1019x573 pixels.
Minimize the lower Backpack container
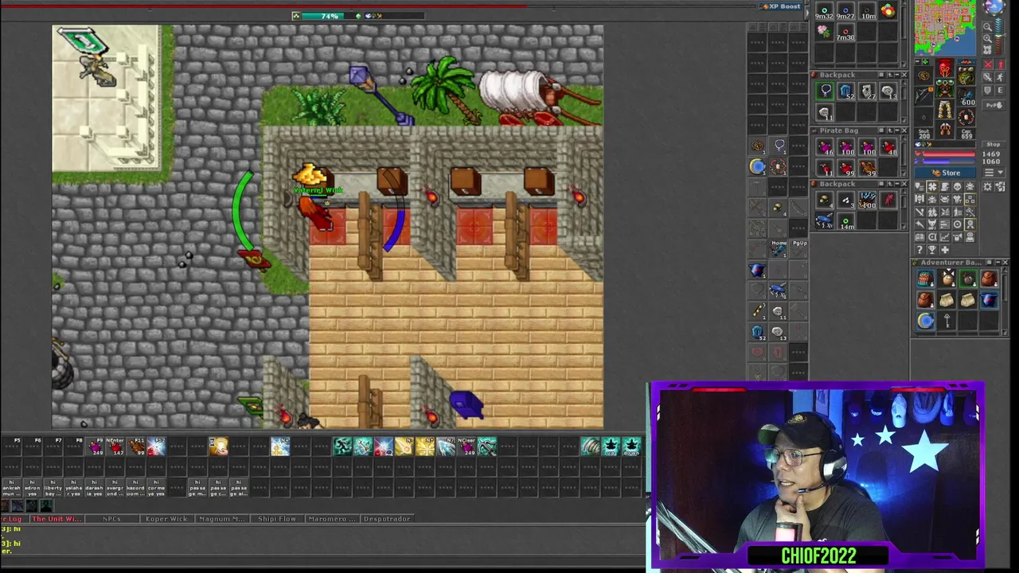[897, 184]
